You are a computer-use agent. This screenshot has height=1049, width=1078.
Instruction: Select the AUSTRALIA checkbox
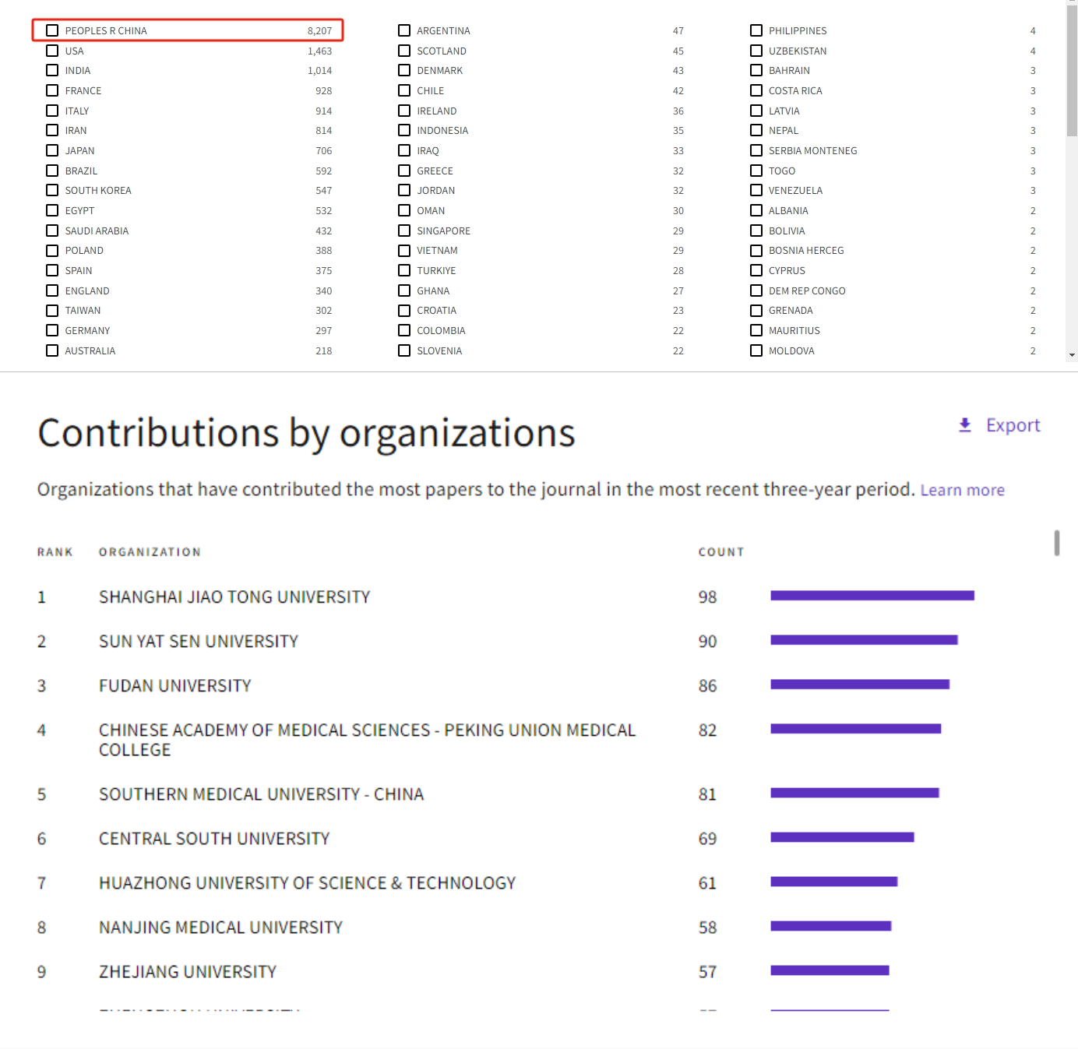click(x=52, y=350)
